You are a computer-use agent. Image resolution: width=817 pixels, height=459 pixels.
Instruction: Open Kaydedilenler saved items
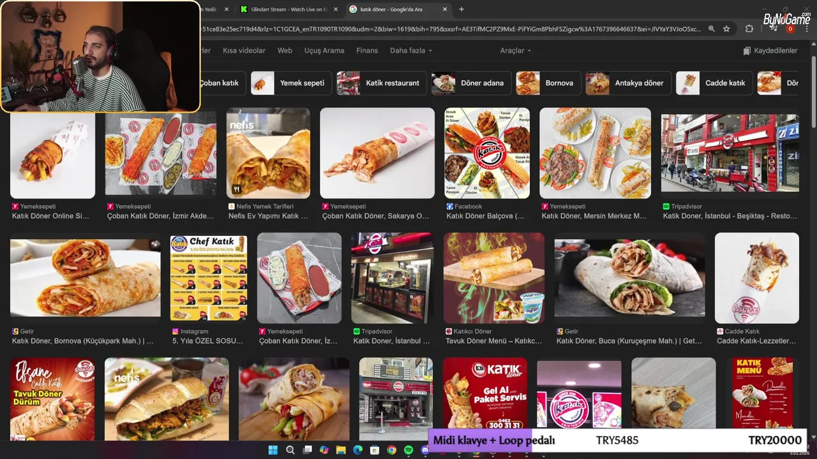770,50
